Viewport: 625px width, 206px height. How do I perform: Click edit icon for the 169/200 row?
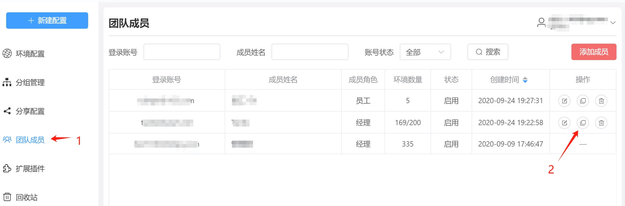click(x=564, y=123)
